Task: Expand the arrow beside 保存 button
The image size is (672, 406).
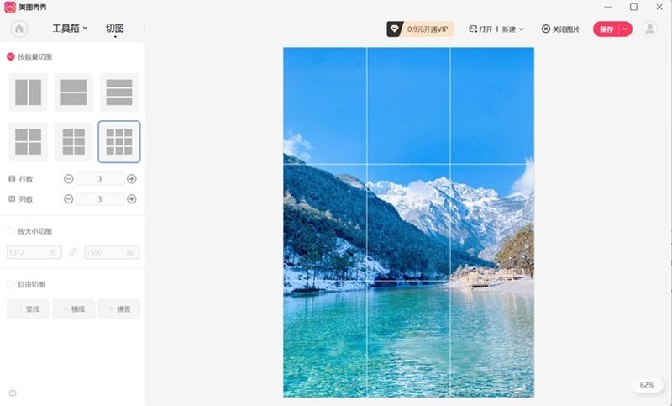Action: [625, 29]
